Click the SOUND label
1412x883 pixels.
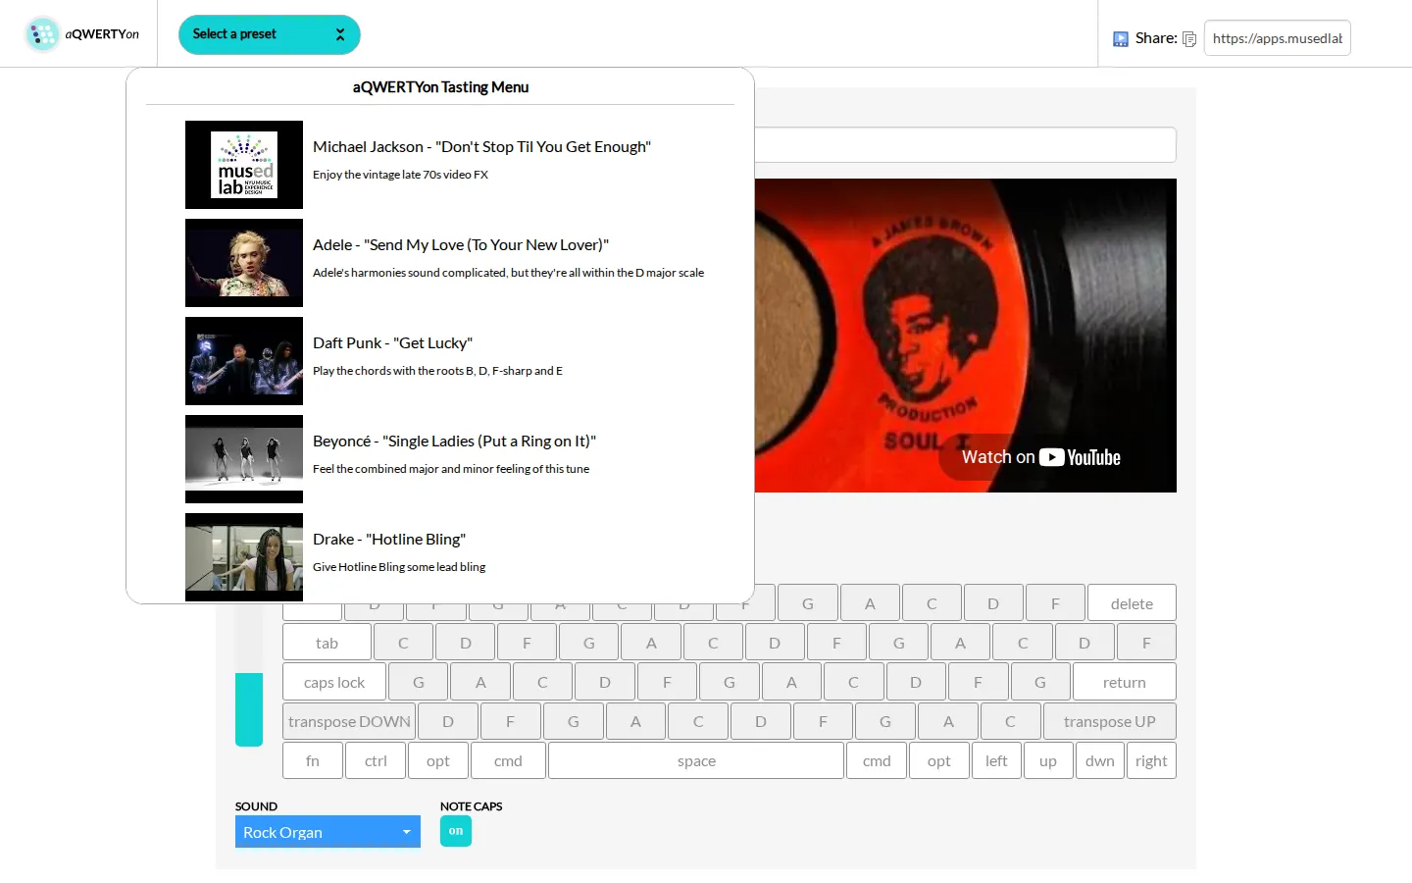pos(256,806)
